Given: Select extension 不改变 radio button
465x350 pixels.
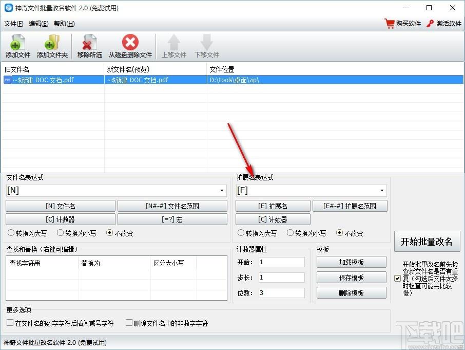Looking at the screenshot, I should click(x=340, y=233).
